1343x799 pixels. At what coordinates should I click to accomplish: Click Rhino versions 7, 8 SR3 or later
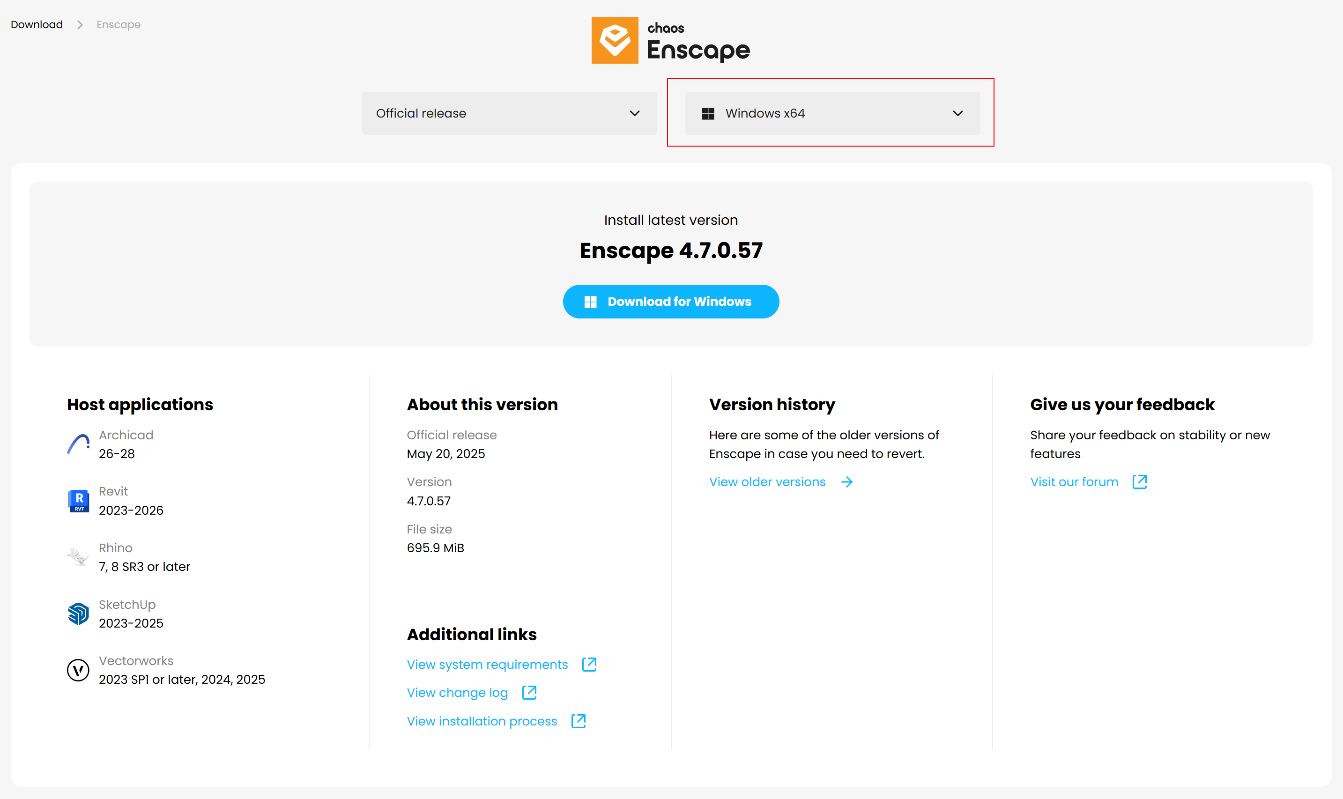[x=144, y=567]
